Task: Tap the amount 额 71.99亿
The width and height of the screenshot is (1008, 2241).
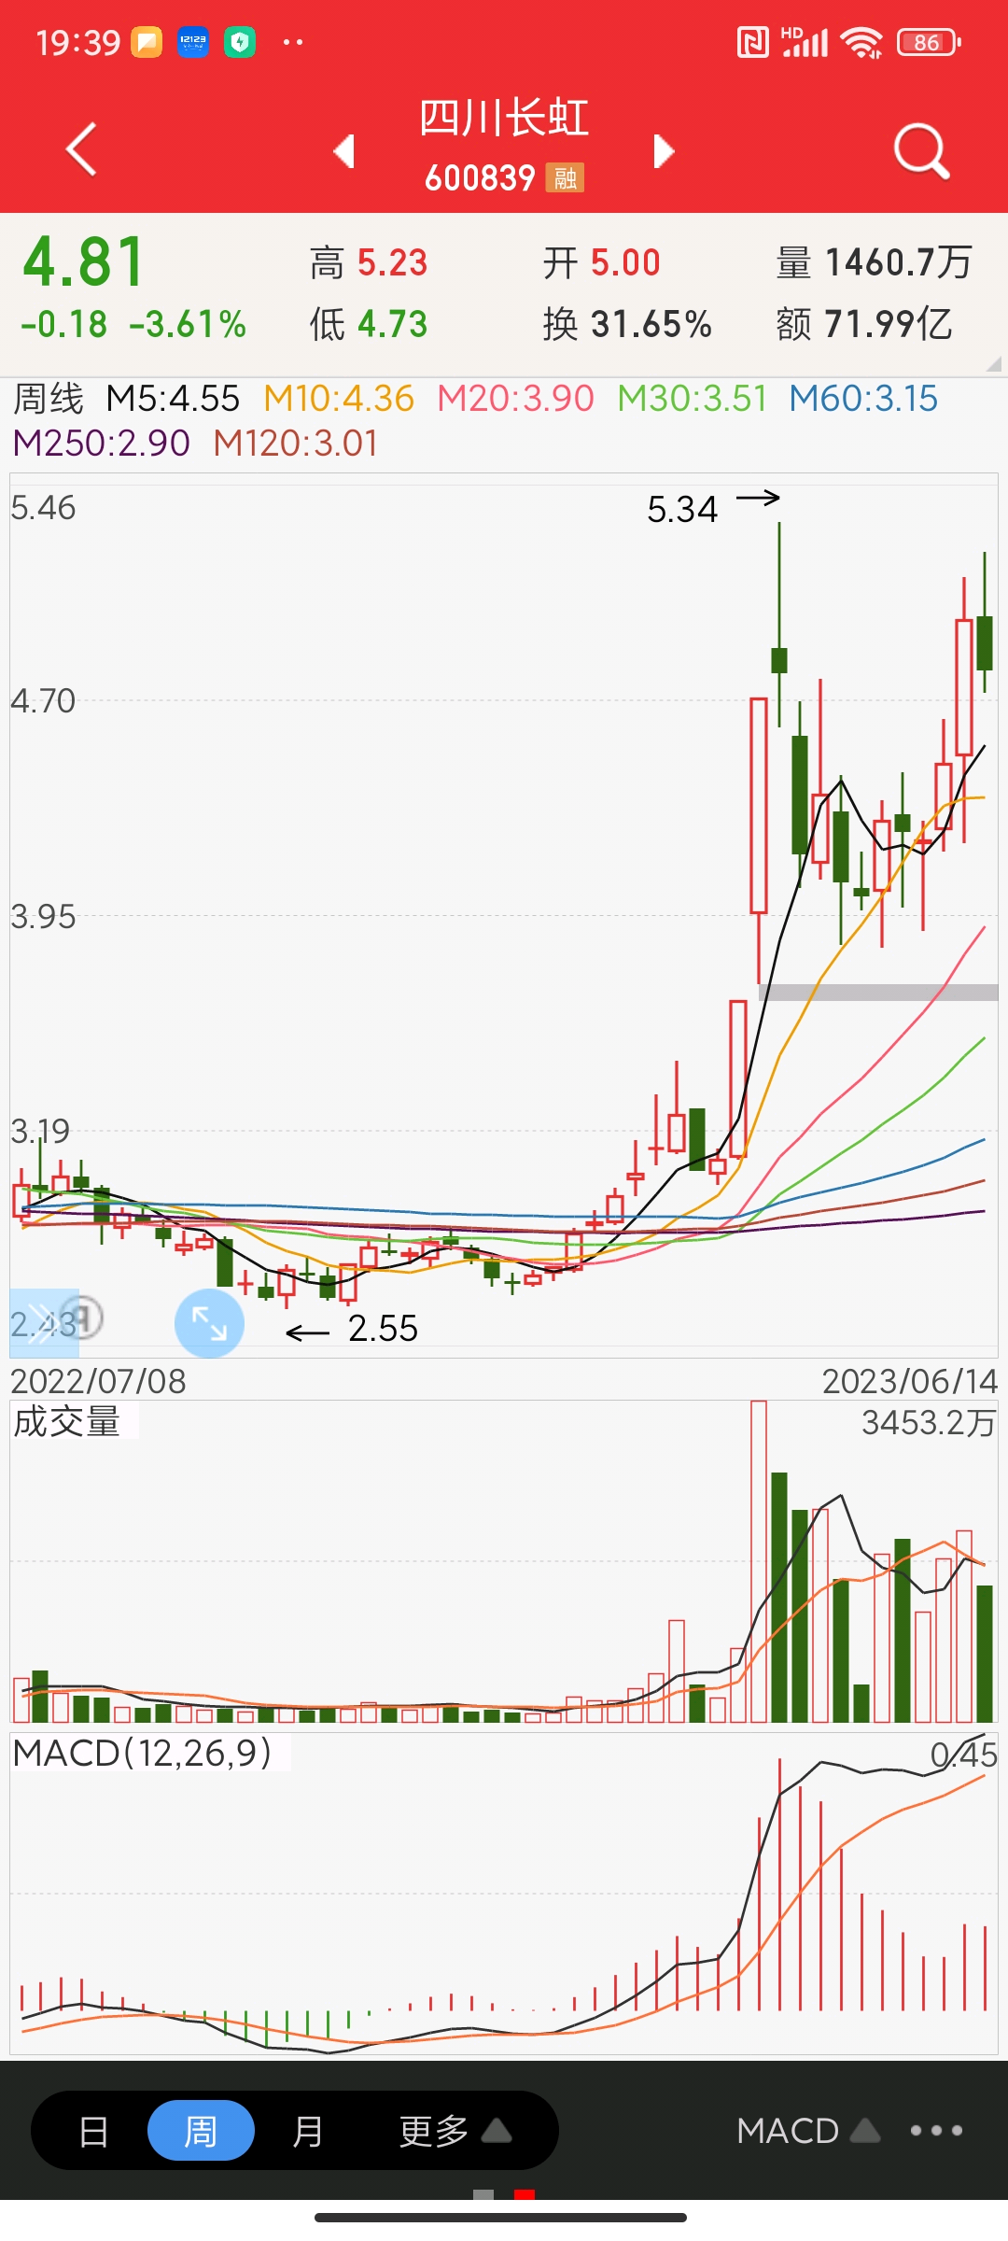Action: click(864, 324)
